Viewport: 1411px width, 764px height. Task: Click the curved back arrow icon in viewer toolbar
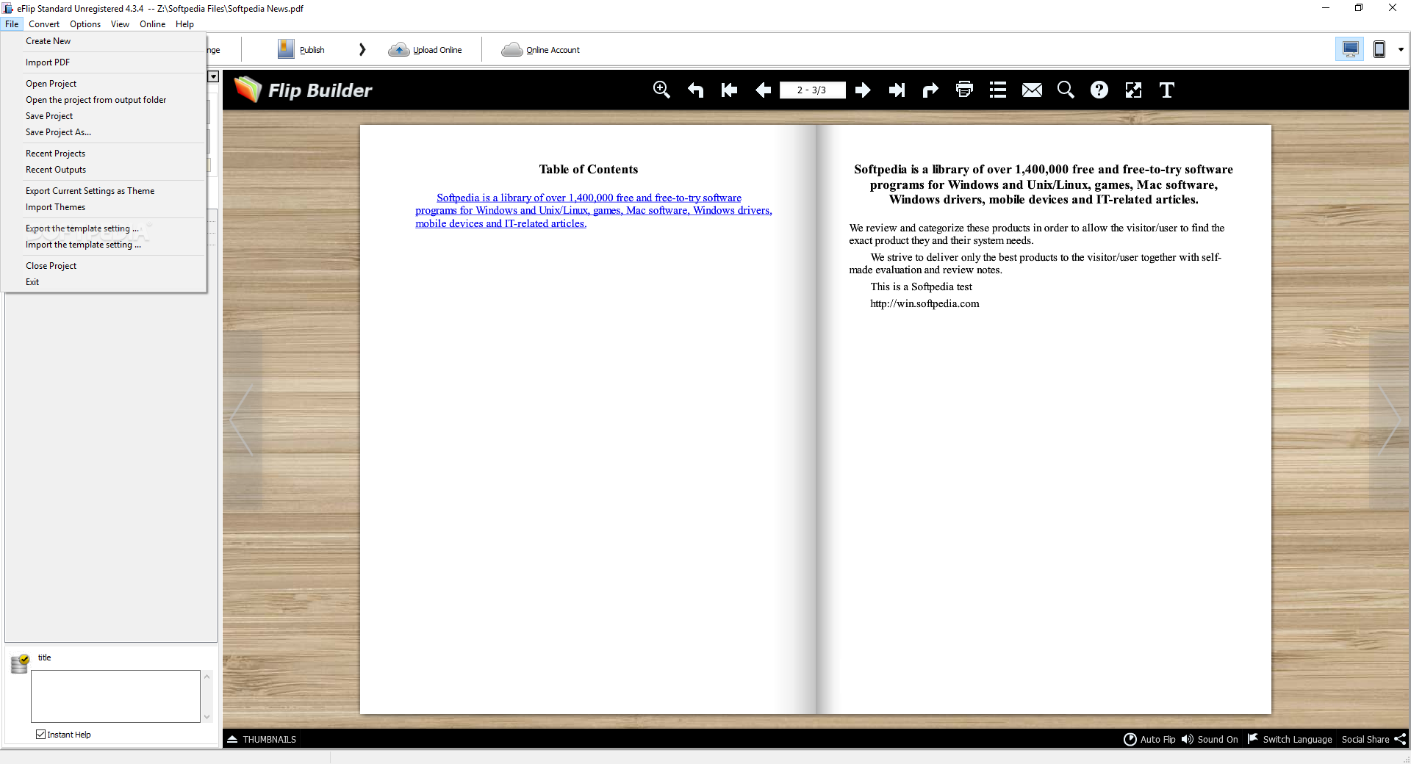click(x=695, y=90)
